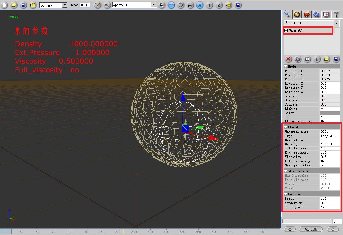Choose the arrow Select tool
343x235 pixels.
click(162, 5)
